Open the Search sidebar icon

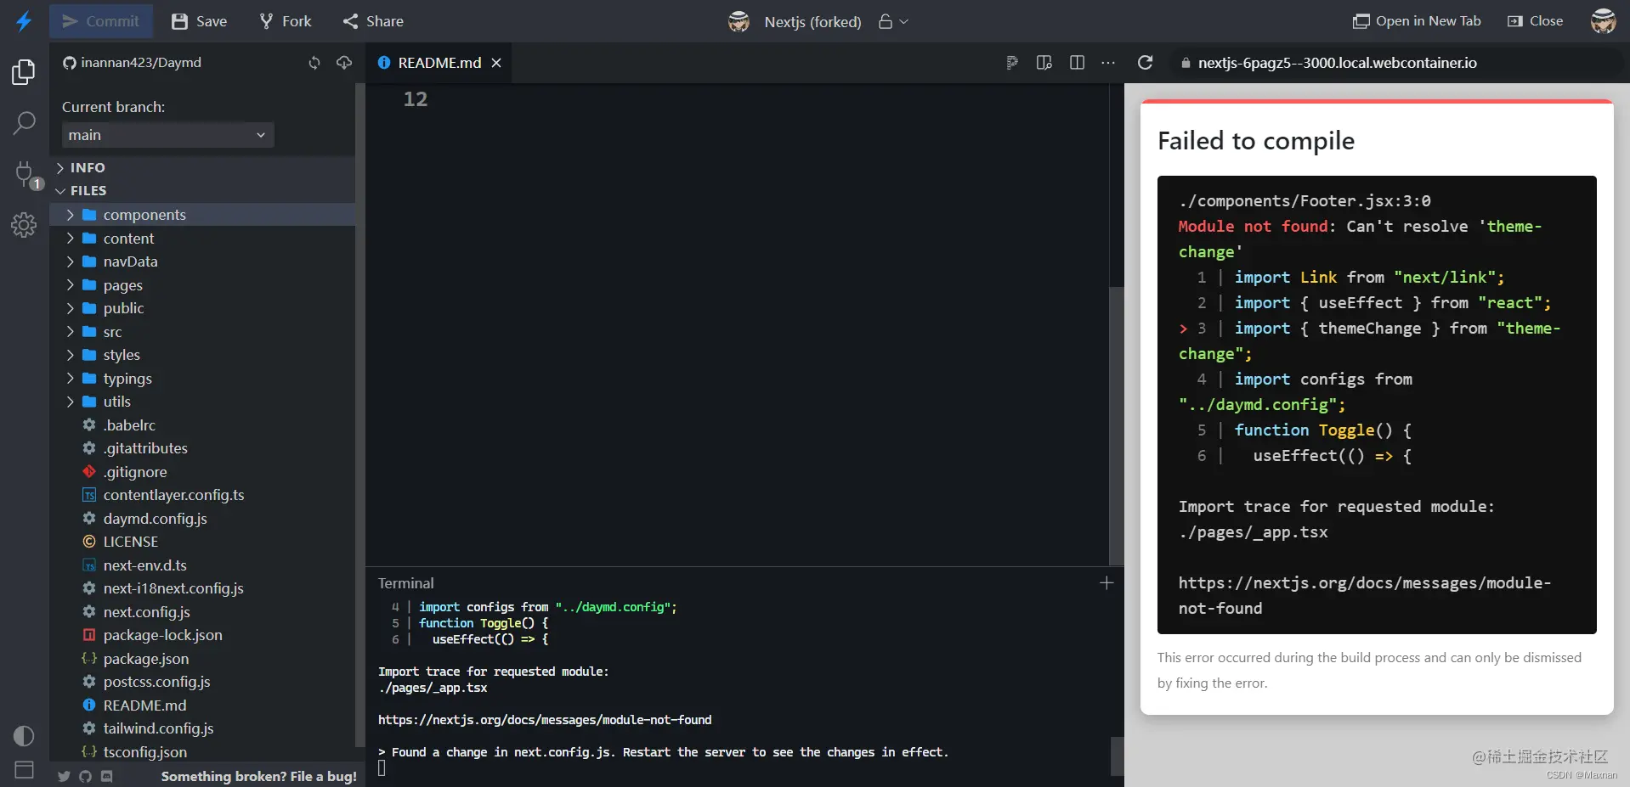(24, 123)
